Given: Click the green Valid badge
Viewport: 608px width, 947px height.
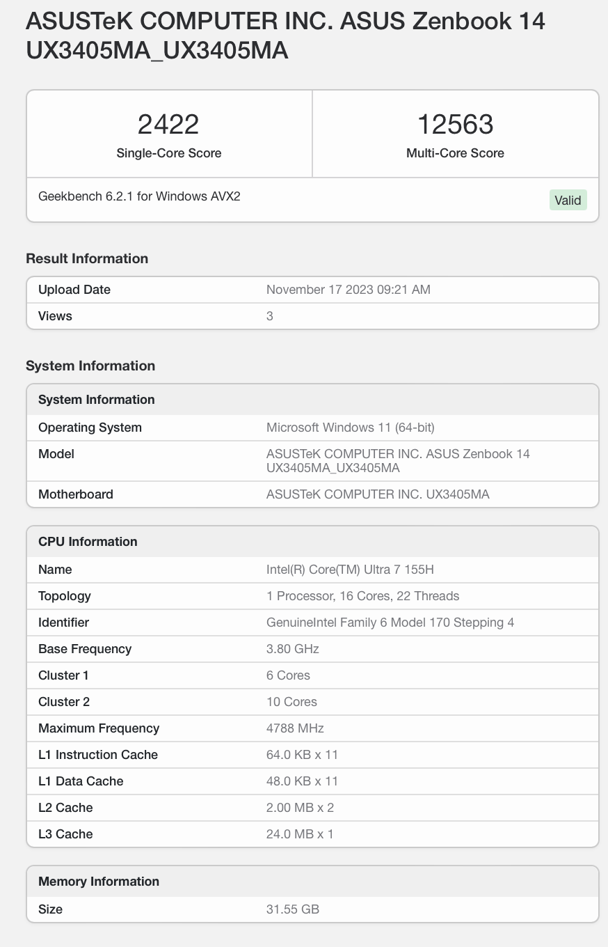Looking at the screenshot, I should click(x=568, y=201).
